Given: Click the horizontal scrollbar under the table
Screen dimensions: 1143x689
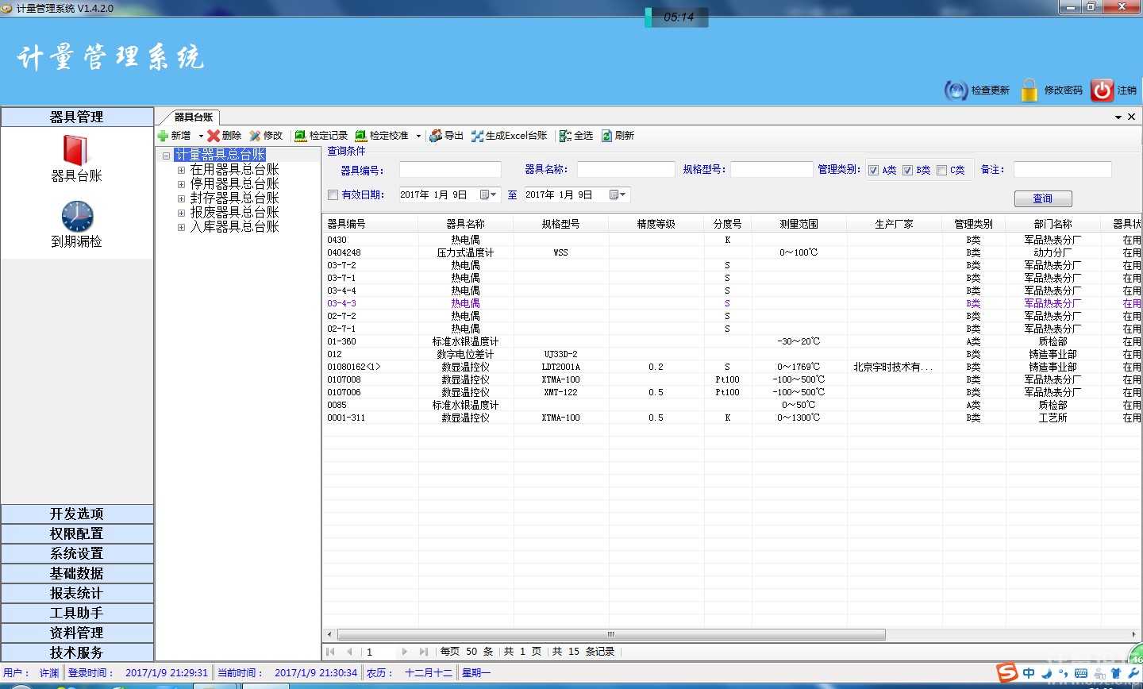Looking at the screenshot, I should tap(611, 634).
